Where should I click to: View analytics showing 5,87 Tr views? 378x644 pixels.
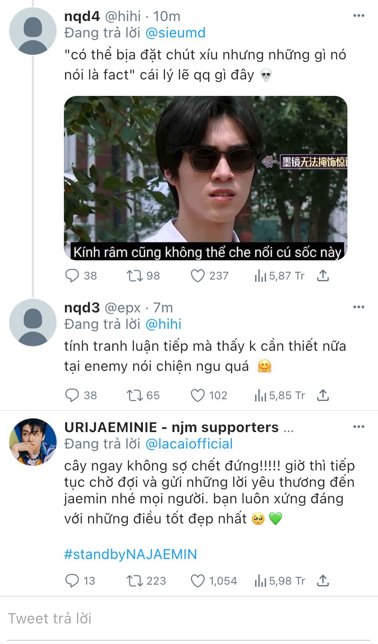coord(279,276)
